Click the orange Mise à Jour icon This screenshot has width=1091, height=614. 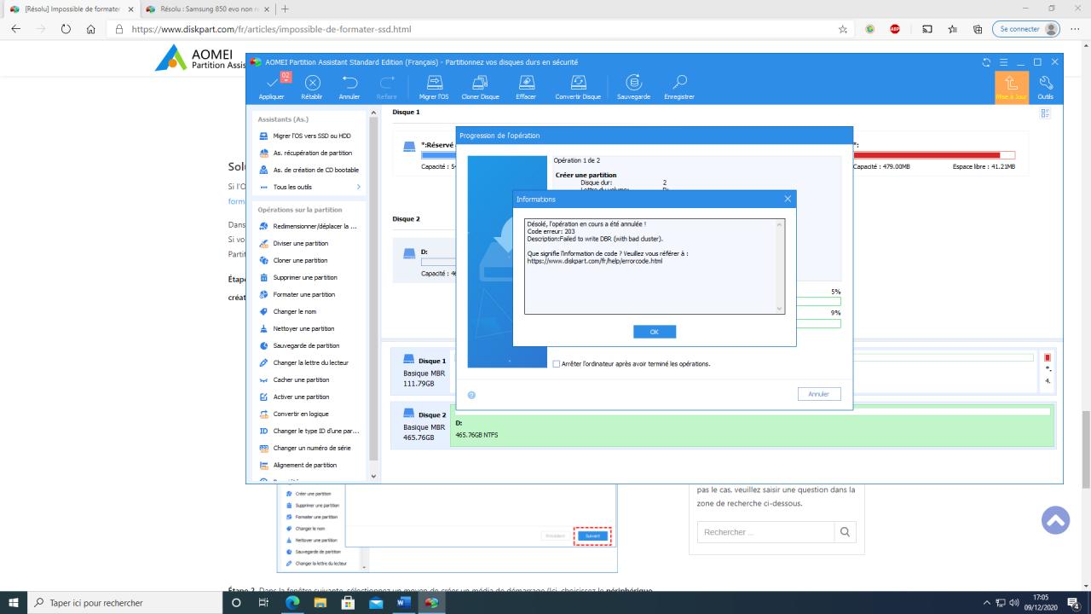coord(1012,86)
